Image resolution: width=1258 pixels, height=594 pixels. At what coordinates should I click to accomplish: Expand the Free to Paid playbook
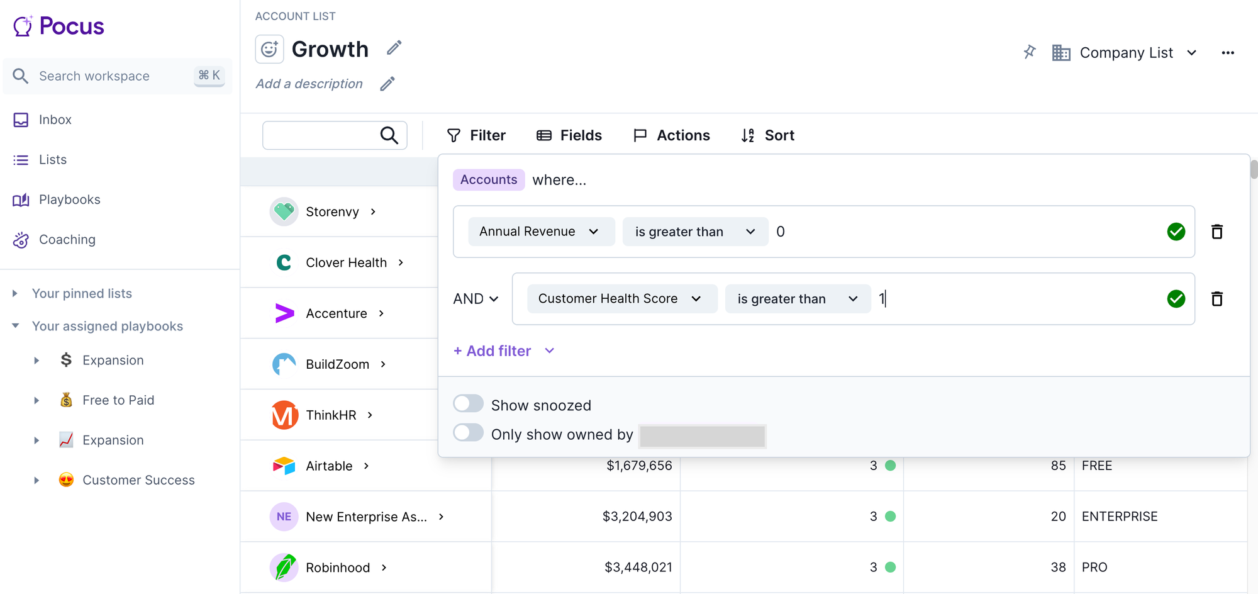click(36, 400)
